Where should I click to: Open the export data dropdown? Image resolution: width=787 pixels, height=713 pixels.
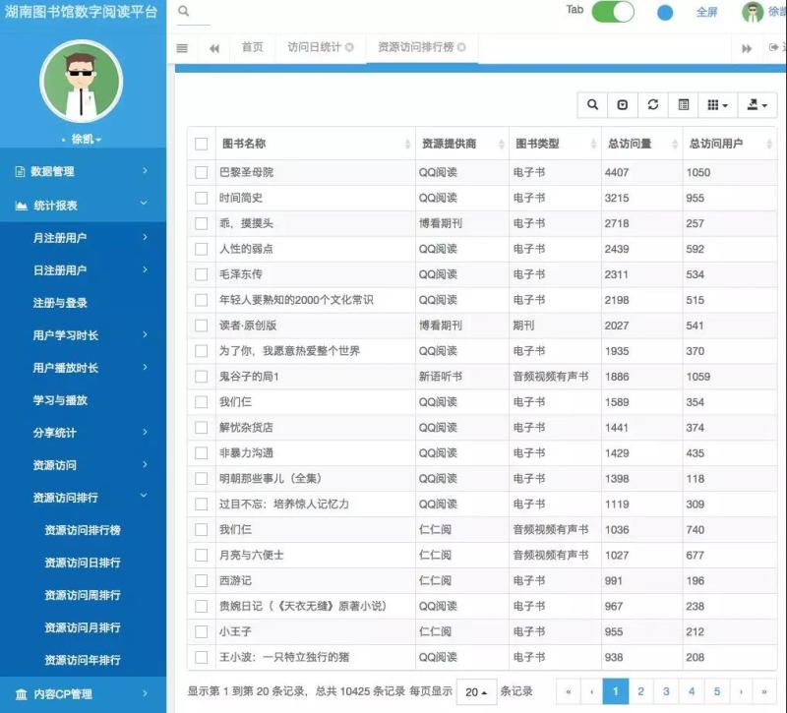coord(757,104)
